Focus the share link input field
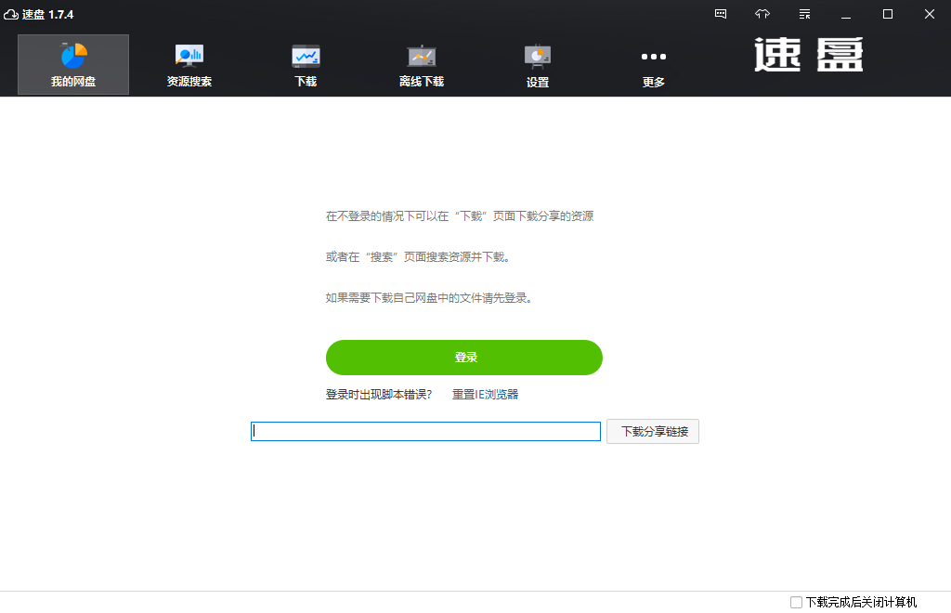Viewport: 951px width, 613px height. click(425, 432)
